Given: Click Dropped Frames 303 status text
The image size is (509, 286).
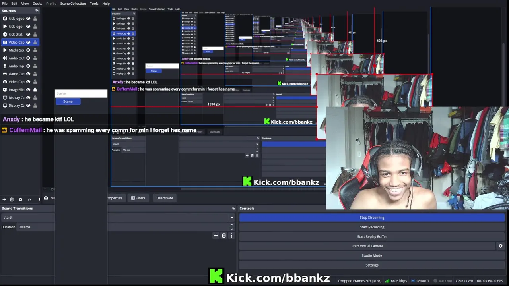Looking at the screenshot, I should (359, 281).
